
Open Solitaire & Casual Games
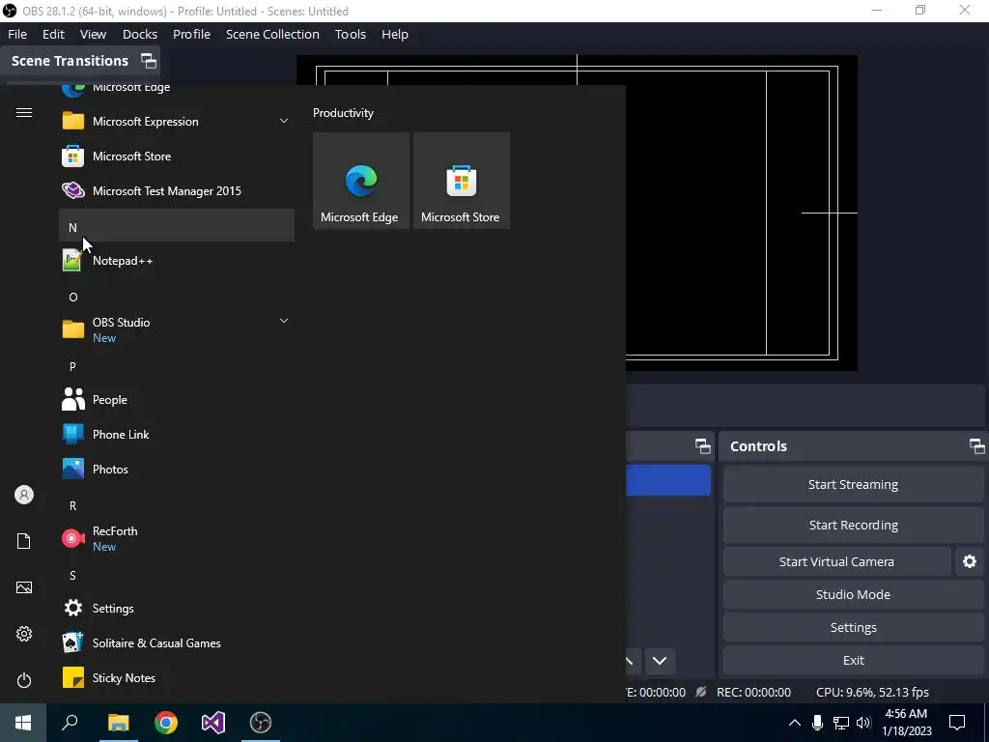(x=177, y=642)
